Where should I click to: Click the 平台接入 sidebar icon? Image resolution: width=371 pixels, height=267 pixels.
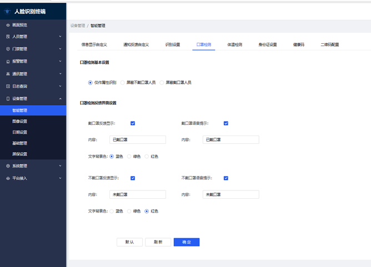click(8, 178)
